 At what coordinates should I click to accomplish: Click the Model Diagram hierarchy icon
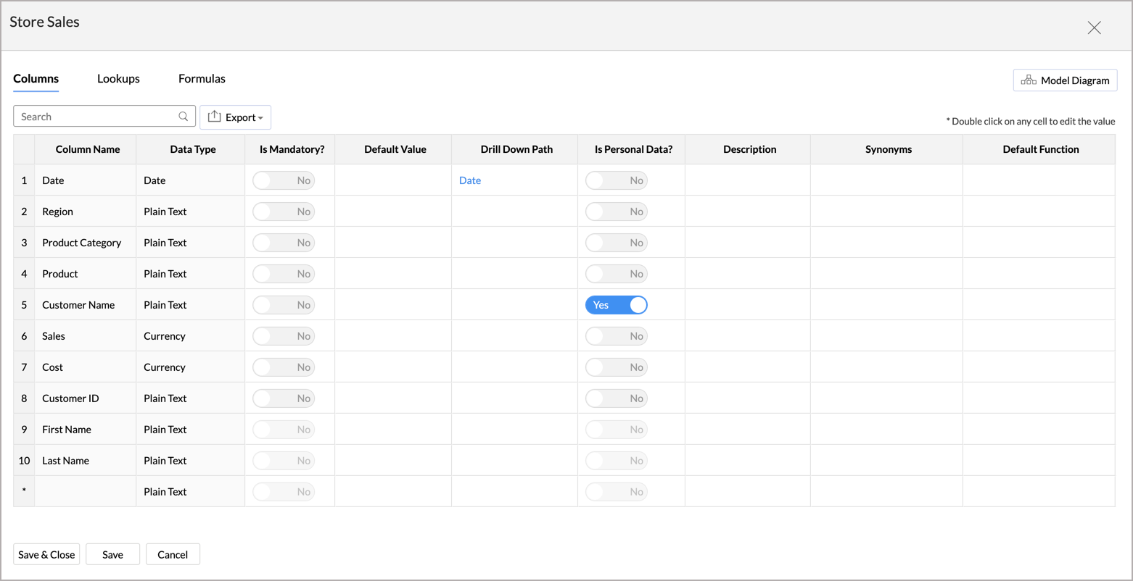click(1028, 80)
